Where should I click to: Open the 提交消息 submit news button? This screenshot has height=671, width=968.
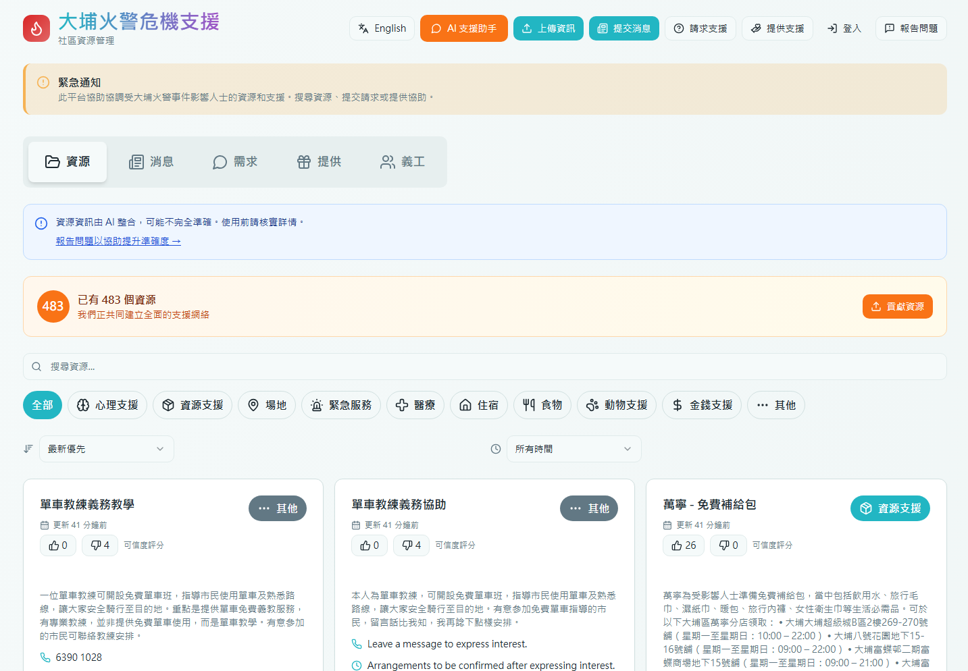pyautogui.click(x=623, y=28)
